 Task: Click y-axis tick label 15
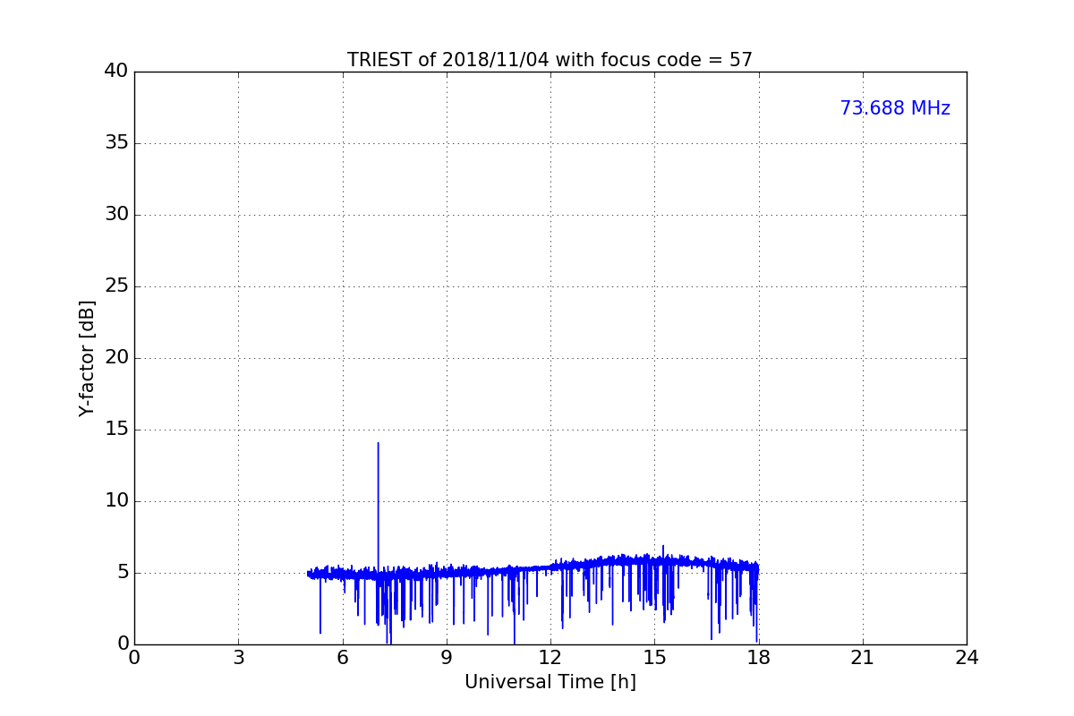coord(116,430)
